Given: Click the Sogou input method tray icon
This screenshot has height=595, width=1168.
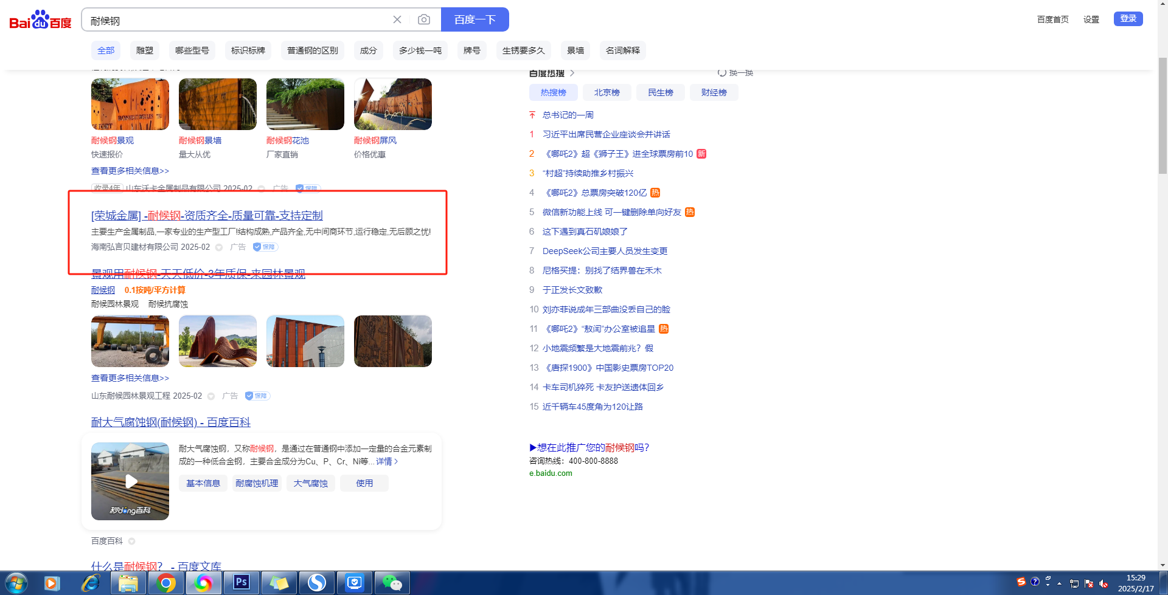Looking at the screenshot, I should click(1021, 582).
